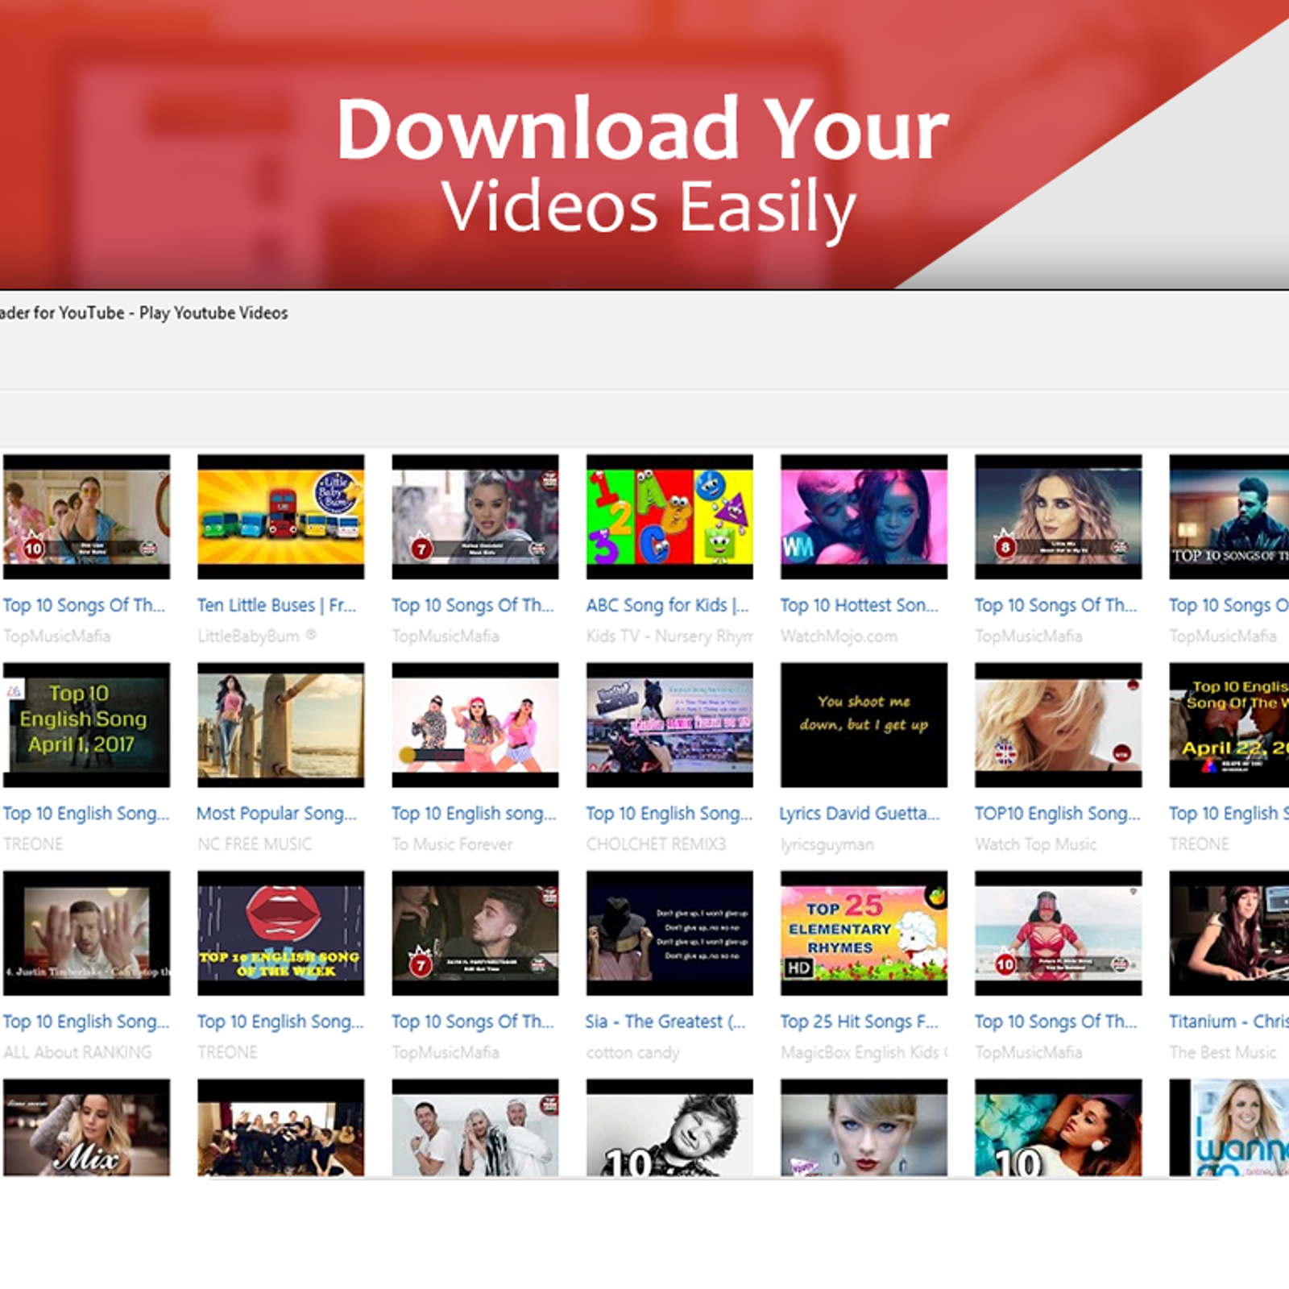This screenshot has height=1289, width=1289.
Task: Click the 'Play Youtube Videos' window title text
Action: tap(213, 313)
